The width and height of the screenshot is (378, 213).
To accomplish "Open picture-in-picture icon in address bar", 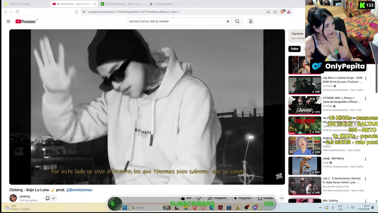I will (x=268, y=12).
